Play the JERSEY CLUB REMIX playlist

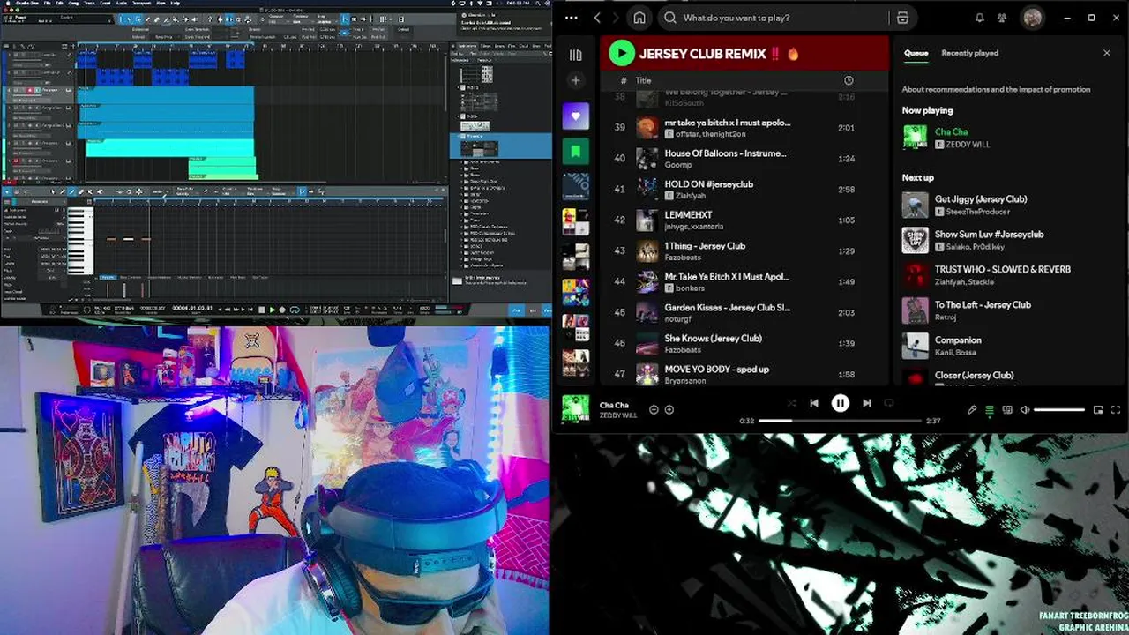(621, 54)
